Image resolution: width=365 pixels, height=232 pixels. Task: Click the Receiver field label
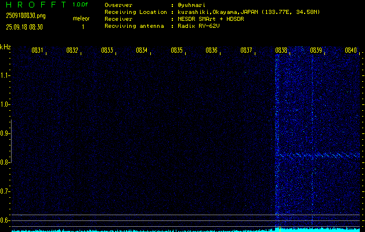[118, 19]
